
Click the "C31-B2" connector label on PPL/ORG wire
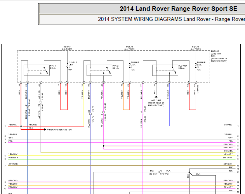105,106
